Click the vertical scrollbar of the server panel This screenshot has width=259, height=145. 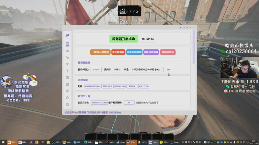point(194,47)
